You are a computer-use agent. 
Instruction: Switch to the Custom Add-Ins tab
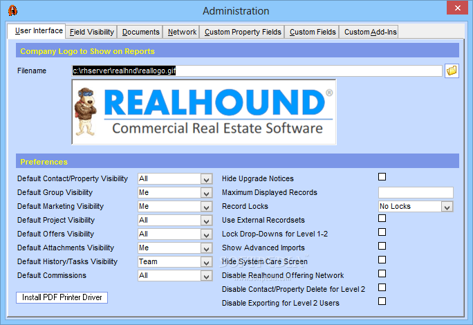click(370, 32)
